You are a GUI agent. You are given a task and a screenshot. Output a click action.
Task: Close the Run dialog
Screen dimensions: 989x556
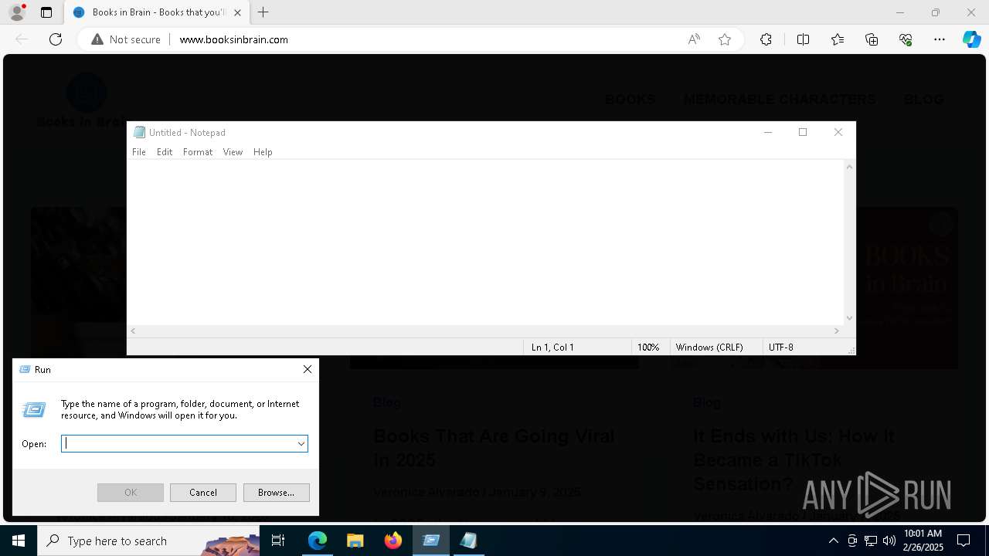coord(308,370)
